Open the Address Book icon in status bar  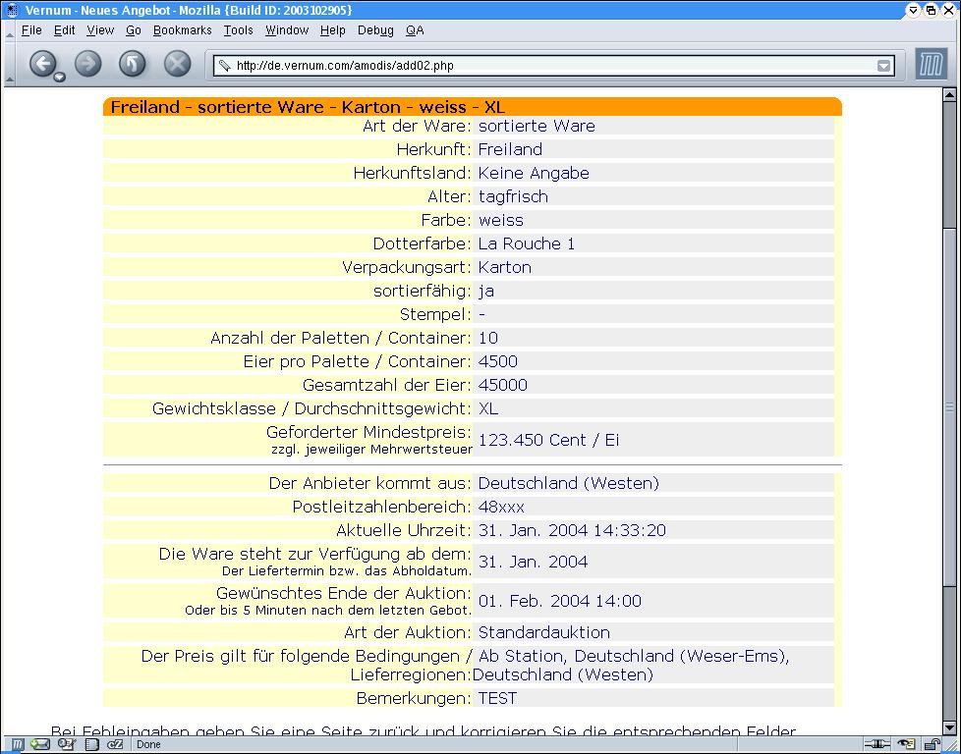click(91, 745)
